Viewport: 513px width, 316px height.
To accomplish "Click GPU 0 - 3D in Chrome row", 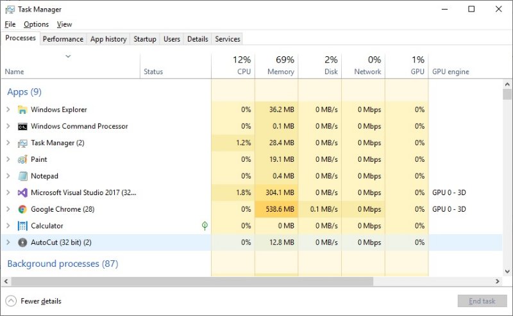I will point(449,209).
